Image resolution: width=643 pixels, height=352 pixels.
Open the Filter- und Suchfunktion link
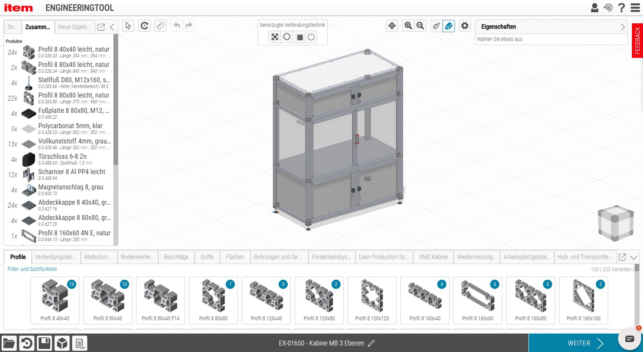[32, 269]
